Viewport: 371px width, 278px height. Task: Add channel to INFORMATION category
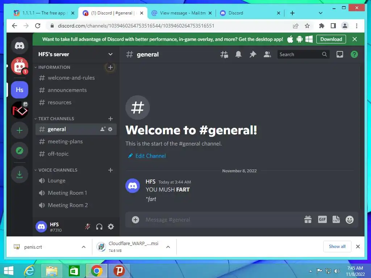coord(110,67)
